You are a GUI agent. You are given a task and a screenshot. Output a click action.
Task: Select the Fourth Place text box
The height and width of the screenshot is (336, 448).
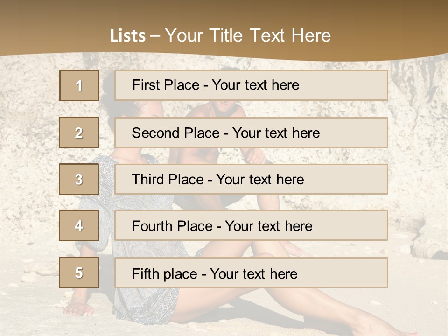click(251, 226)
